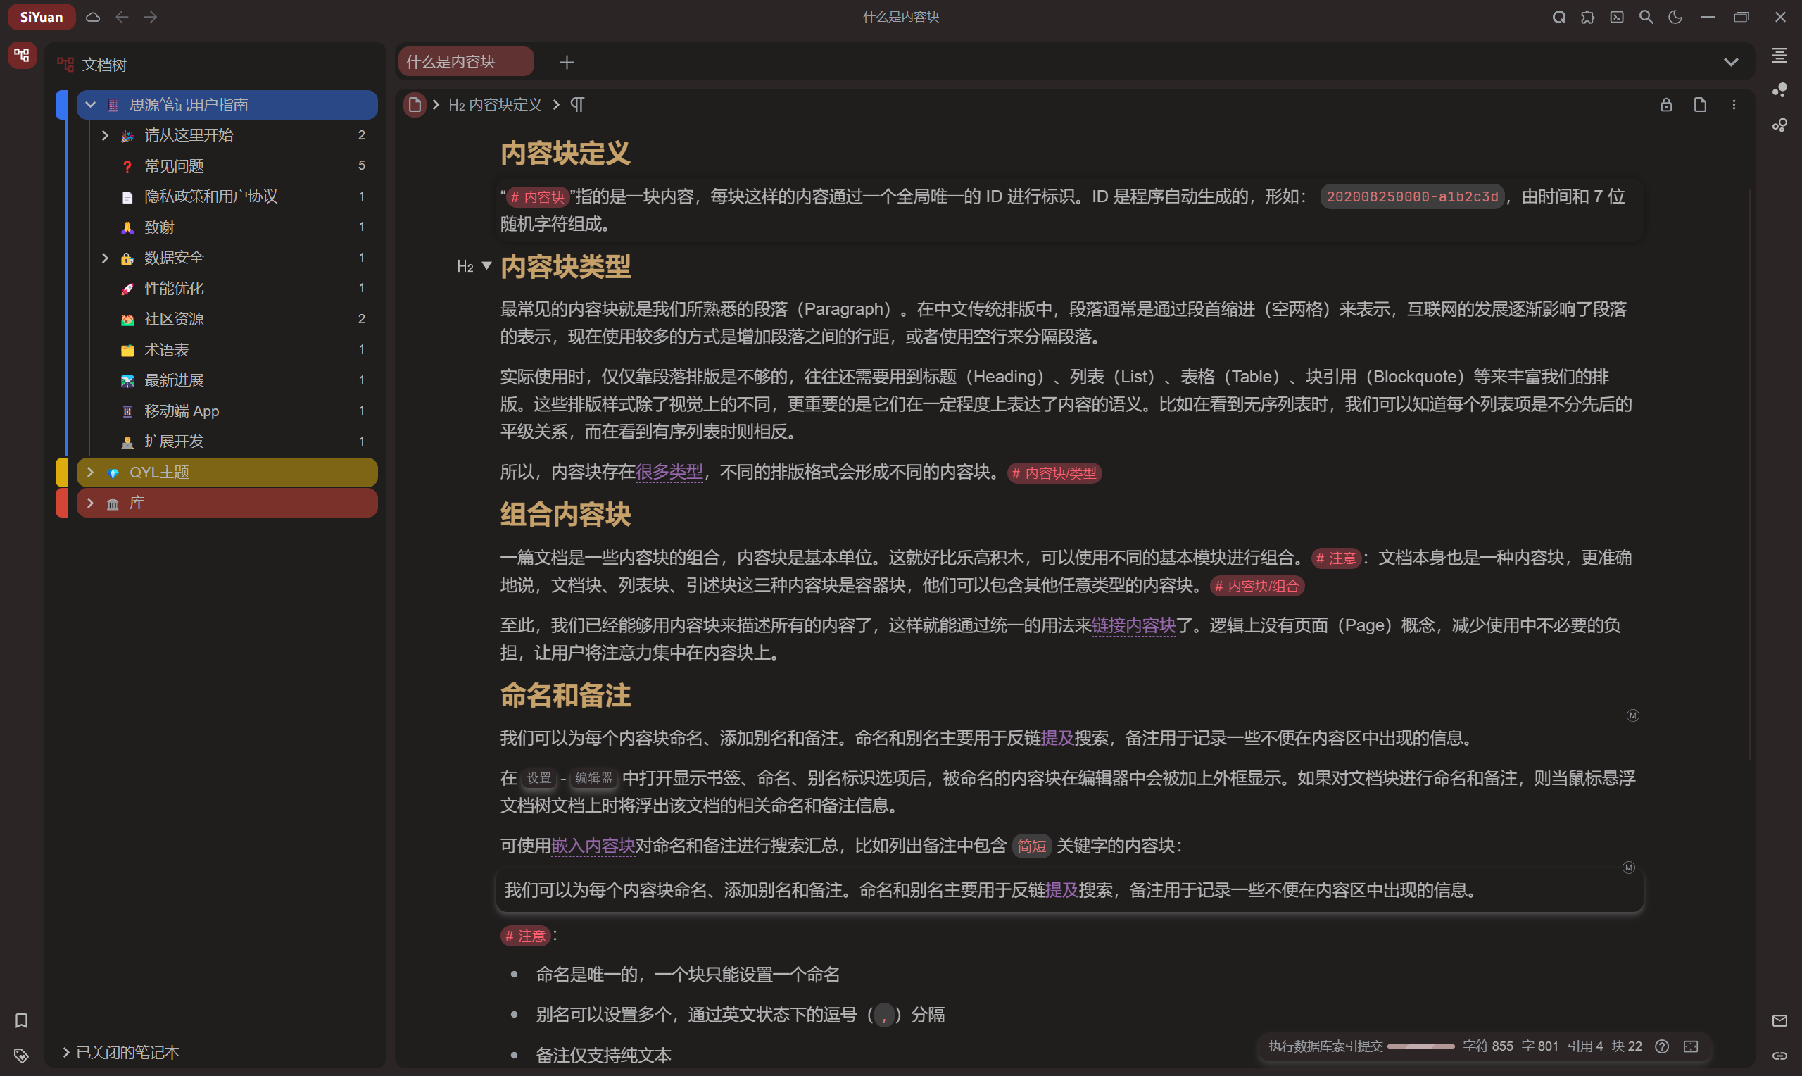The height and width of the screenshot is (1076, 1802).
Task: Open the tag panel icon at bottom left
Action: pyautogui.click(x=21, y=1056)
